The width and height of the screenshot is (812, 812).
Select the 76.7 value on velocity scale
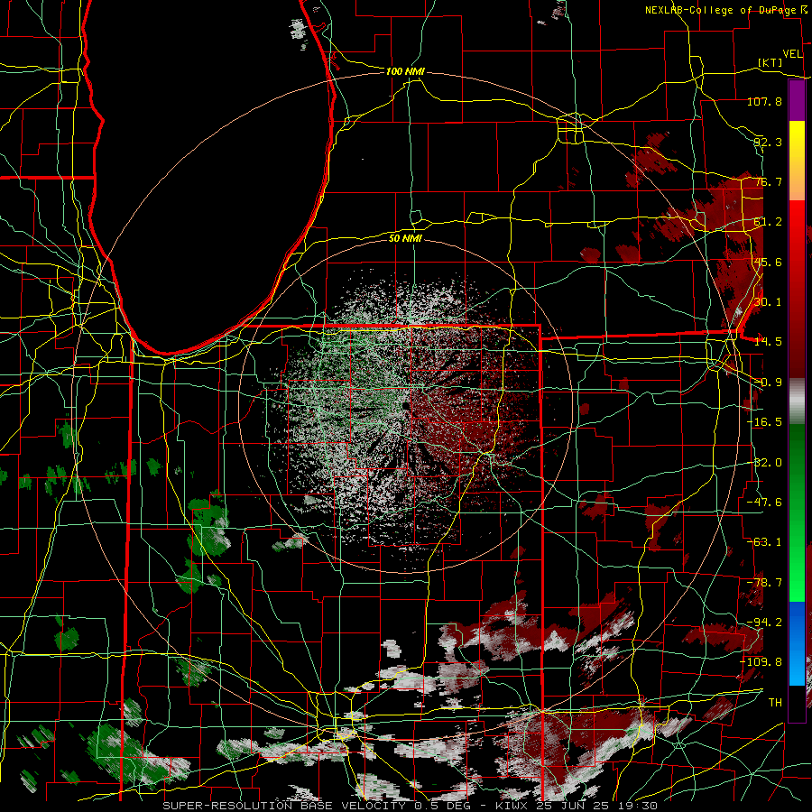pos(768,181)
